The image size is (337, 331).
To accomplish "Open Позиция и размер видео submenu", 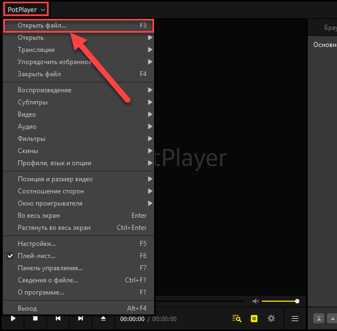I will point(78,179).
